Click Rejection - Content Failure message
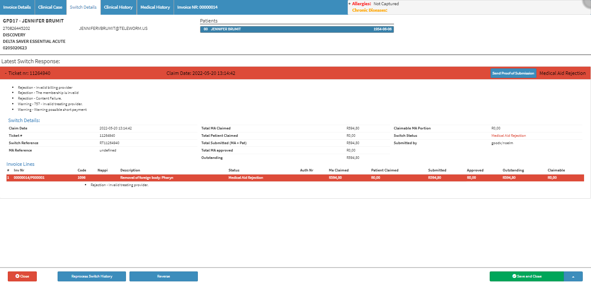Viewport: 591px width, 284px height. pyautogui.click(x=40, y=98)
